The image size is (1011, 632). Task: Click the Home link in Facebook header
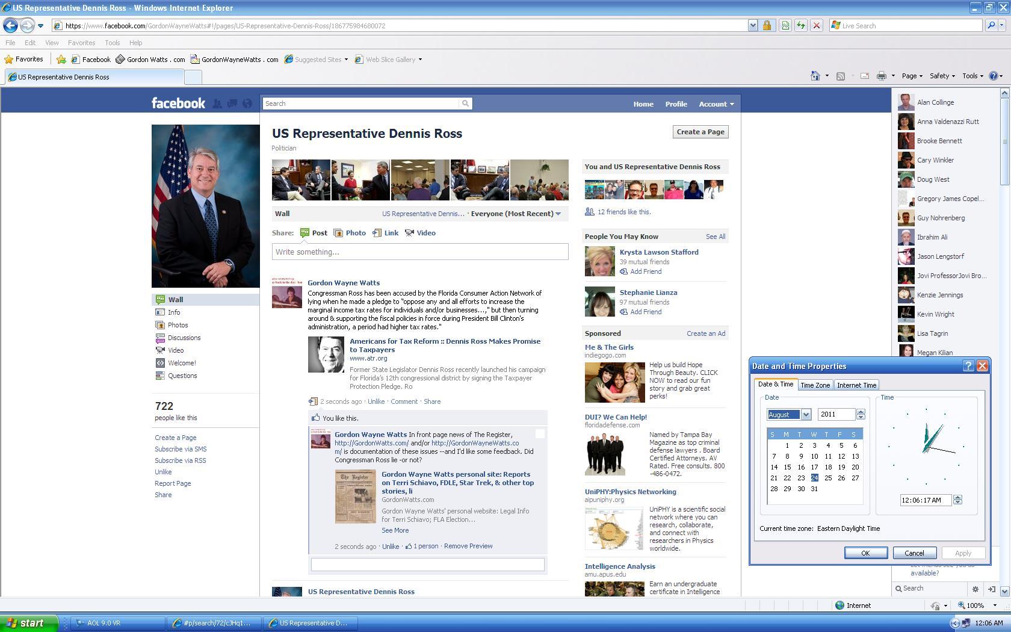(643, 104)
